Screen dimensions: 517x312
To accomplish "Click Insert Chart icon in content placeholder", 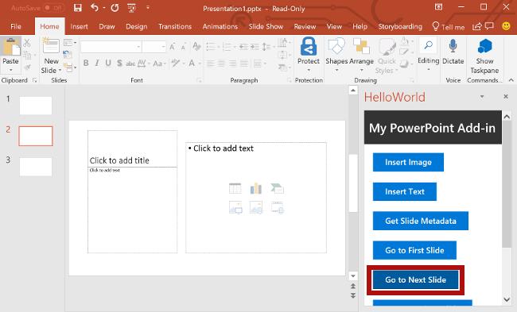I will pyautogui.click(x=256, y=189).
